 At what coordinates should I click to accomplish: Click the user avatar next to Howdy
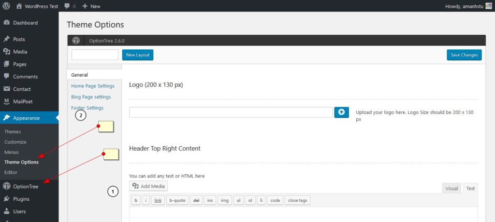point(489,6)
